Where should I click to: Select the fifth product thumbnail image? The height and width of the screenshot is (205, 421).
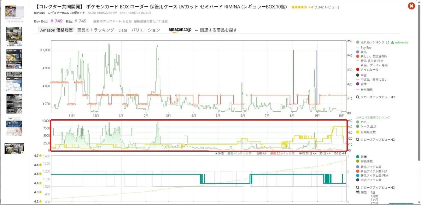pyautogui.click(x=14, y=104)
